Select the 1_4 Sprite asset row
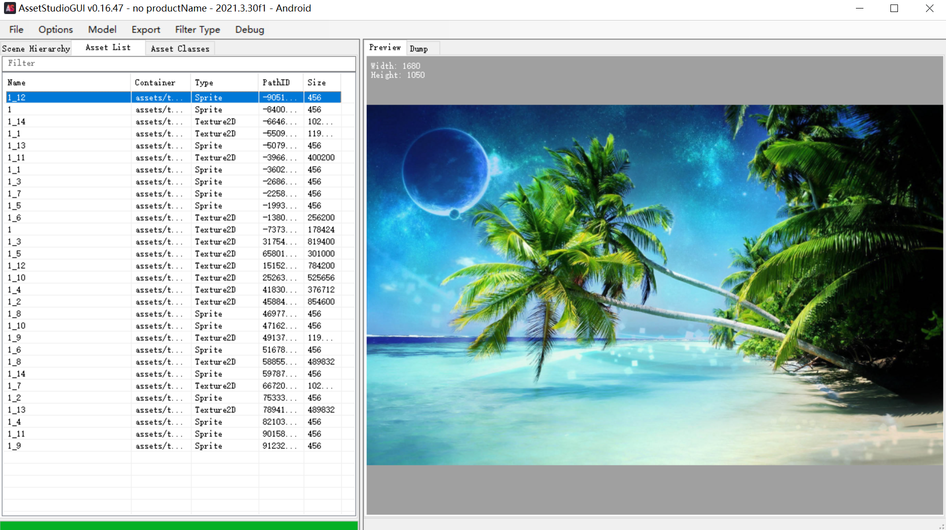 tap(173, 422)
